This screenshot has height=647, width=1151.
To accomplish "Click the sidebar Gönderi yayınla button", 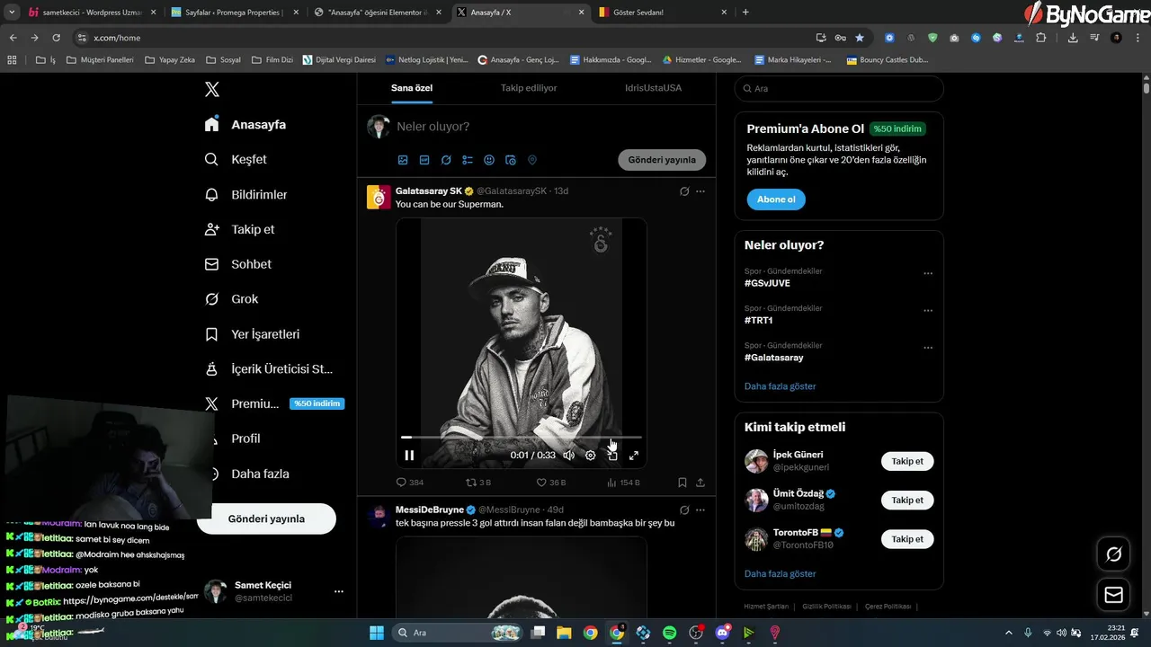I will tap(266, 518).
